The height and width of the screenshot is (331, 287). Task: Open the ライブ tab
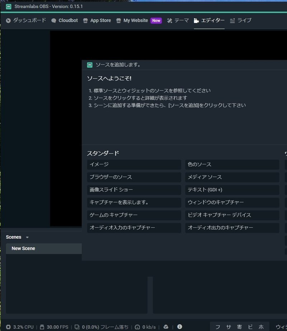click(240, 20)
